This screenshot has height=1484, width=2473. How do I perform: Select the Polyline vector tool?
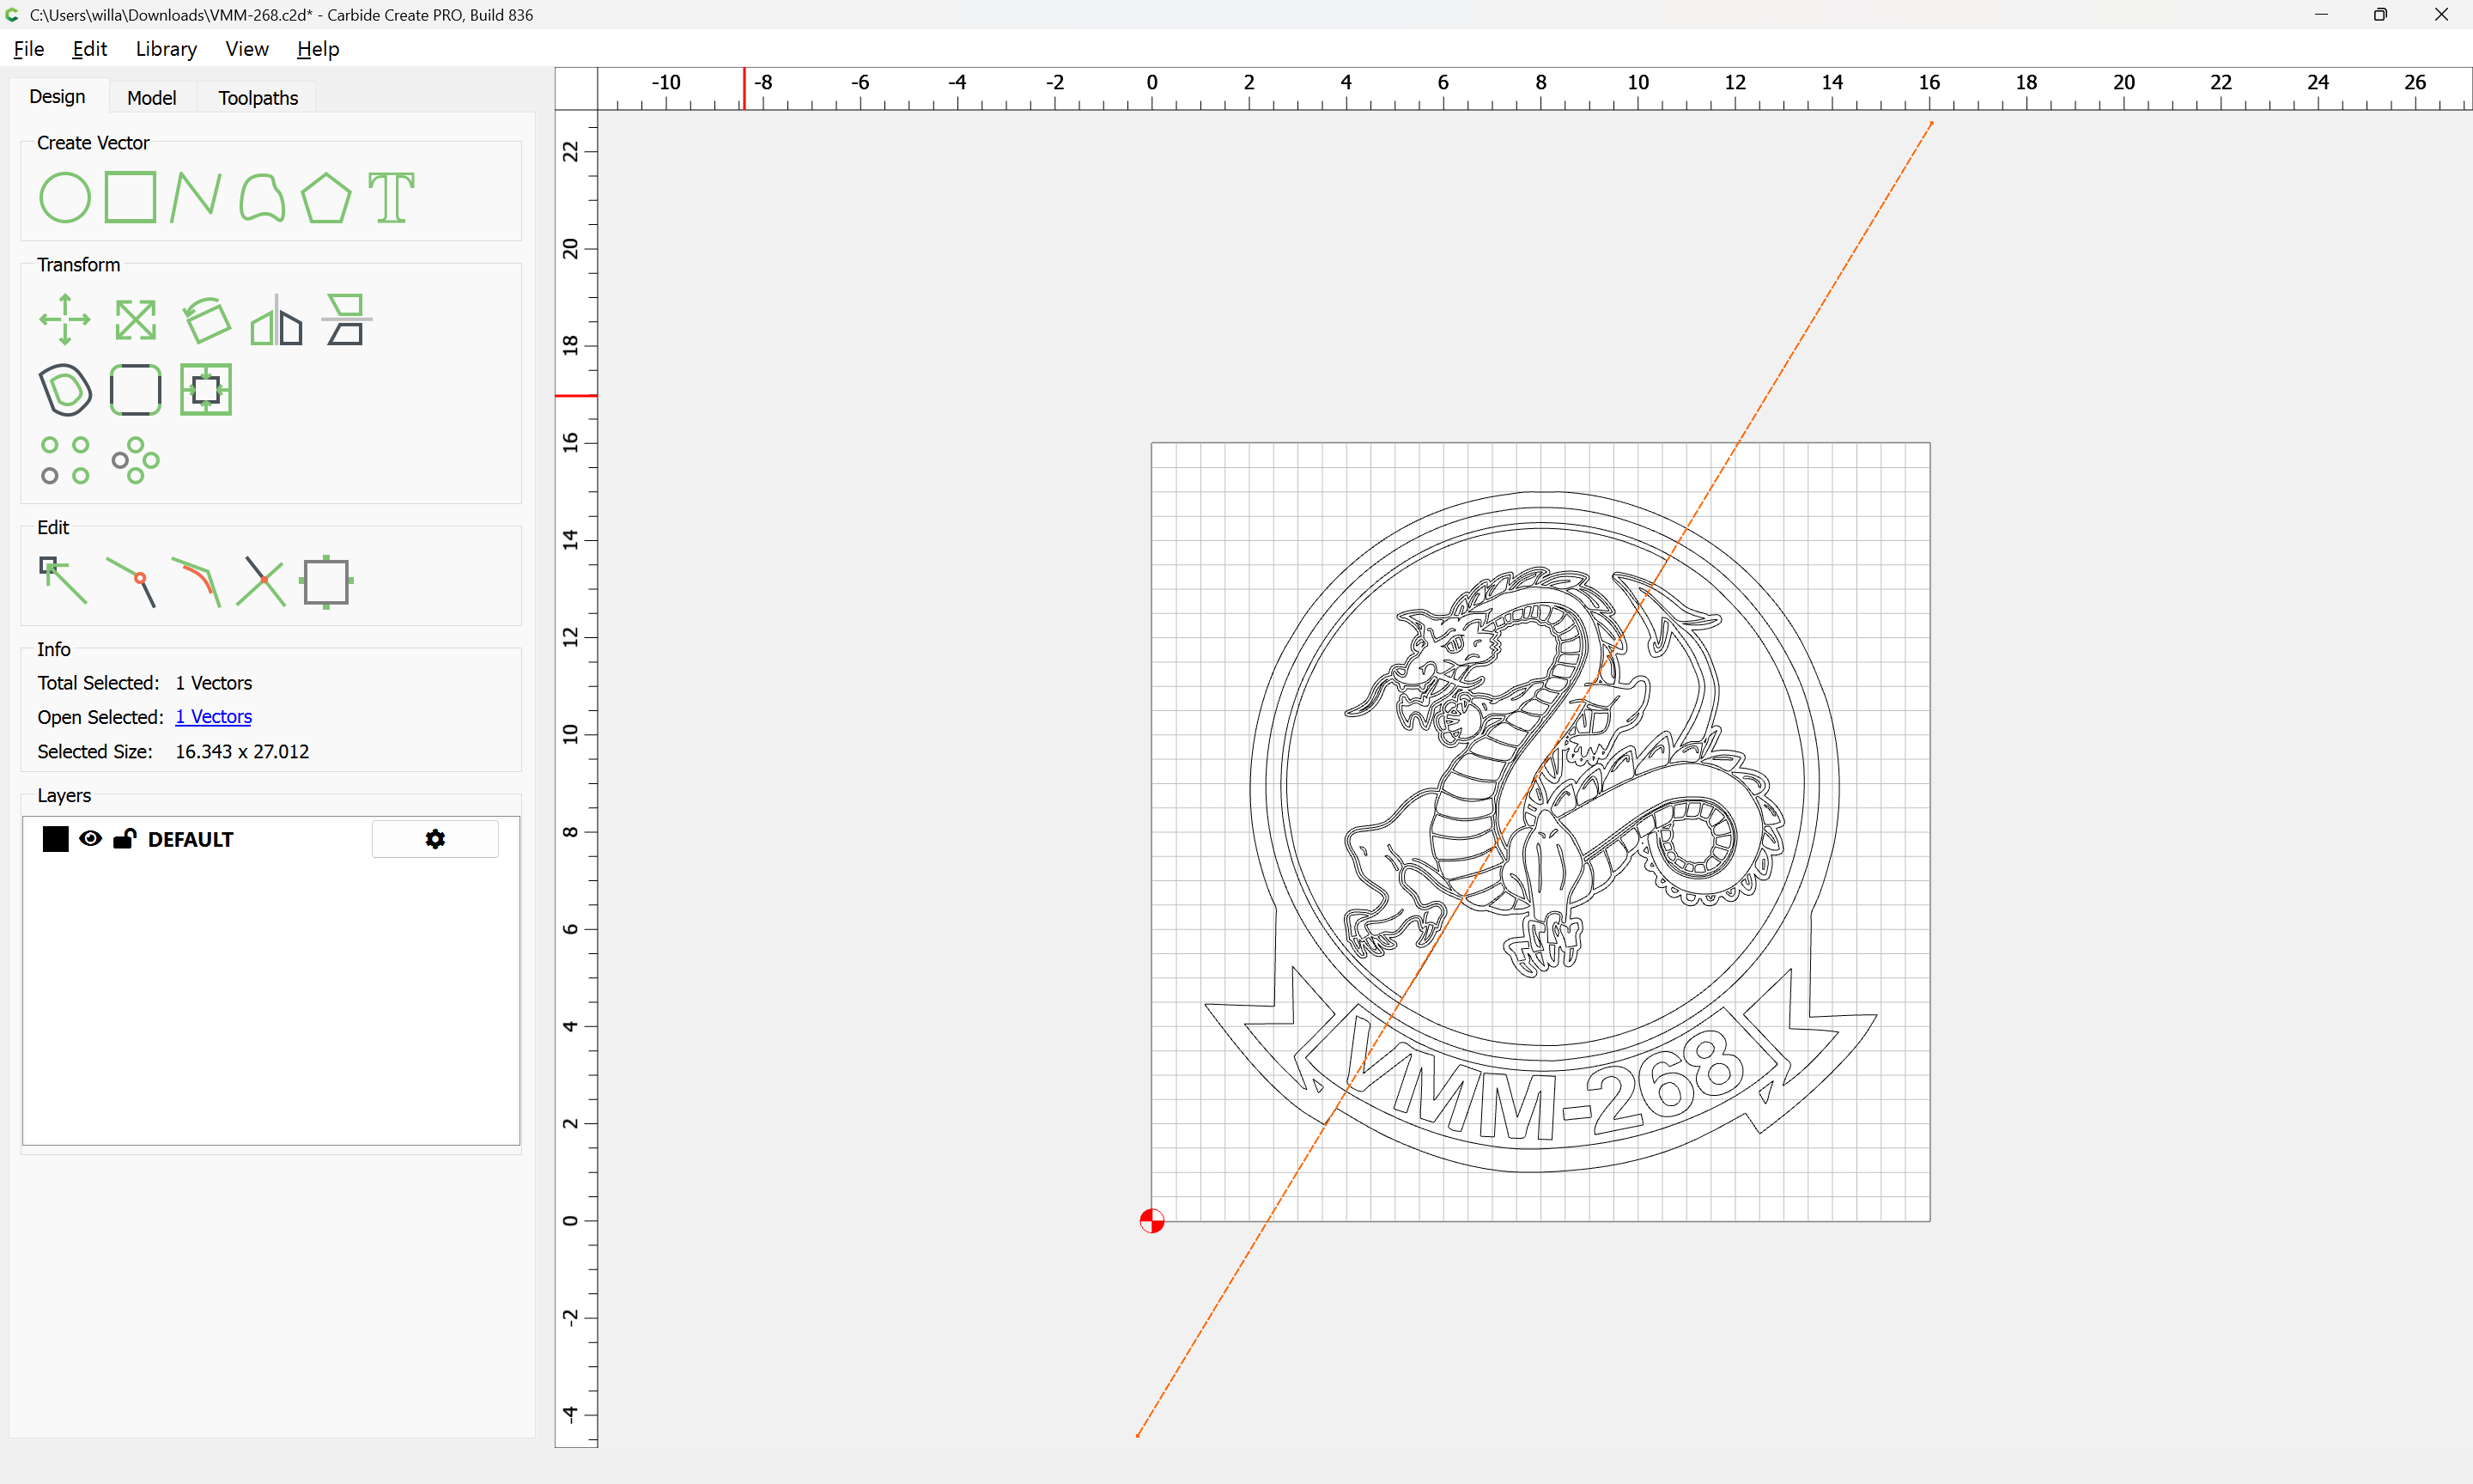195,197
